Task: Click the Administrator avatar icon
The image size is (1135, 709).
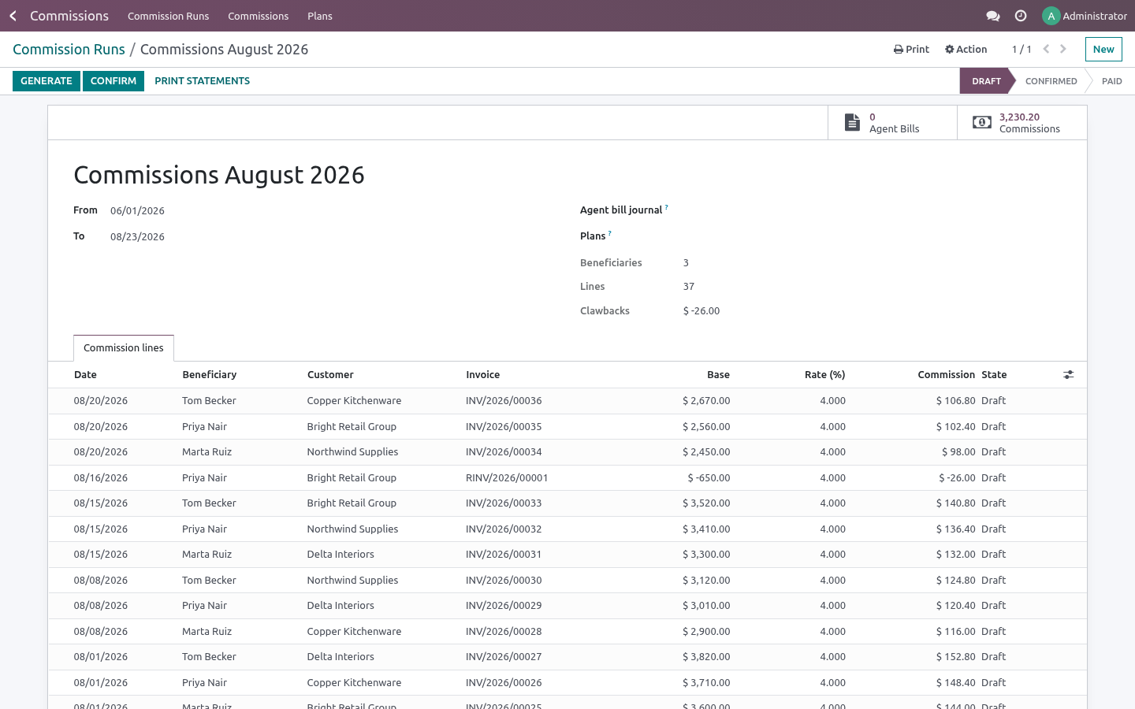Action: [x=1051, y=16]
